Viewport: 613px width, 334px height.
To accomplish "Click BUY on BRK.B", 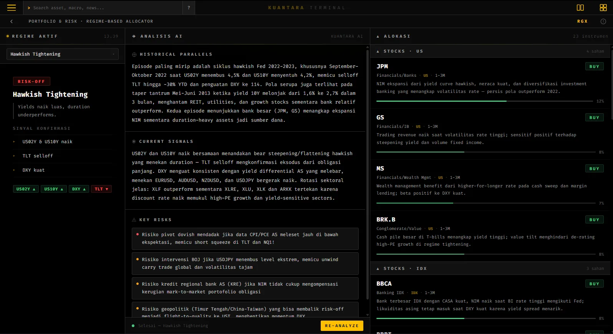I will point(594,220).
